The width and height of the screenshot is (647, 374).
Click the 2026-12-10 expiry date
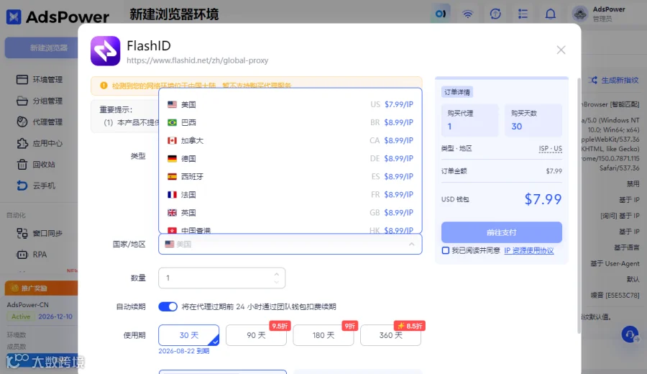click(55, 316)
